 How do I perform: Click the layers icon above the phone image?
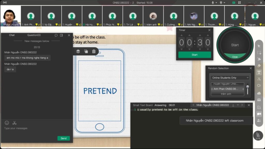78,51
